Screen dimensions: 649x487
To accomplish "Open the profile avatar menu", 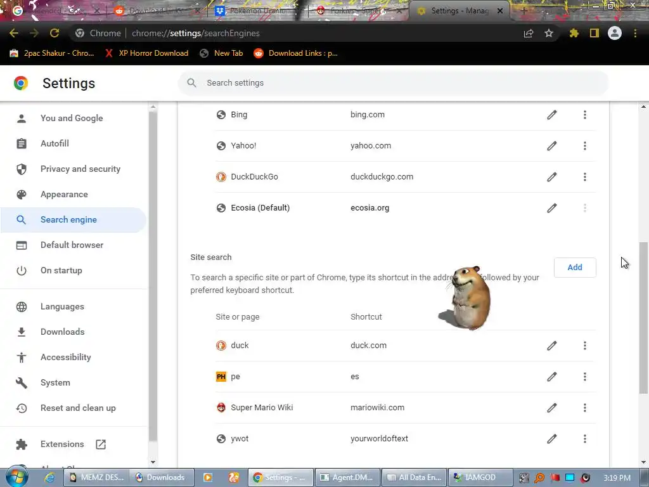I will click(x=615, y=33).
